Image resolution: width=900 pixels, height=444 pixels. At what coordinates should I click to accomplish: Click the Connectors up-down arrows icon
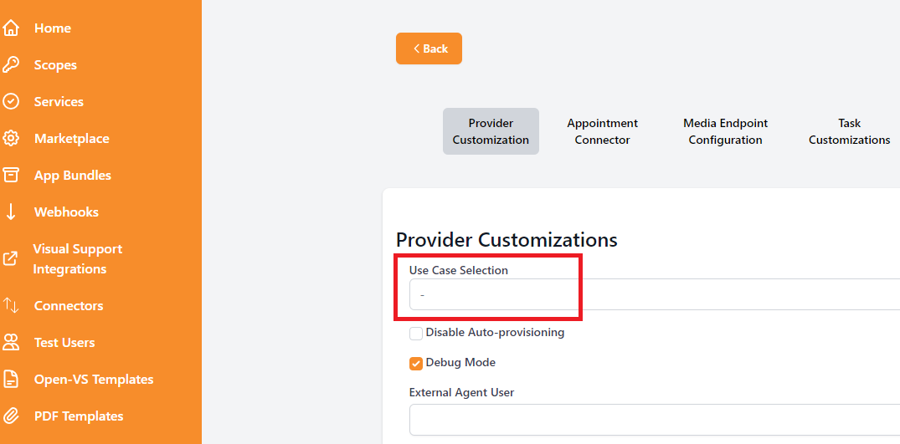point(11,305)
